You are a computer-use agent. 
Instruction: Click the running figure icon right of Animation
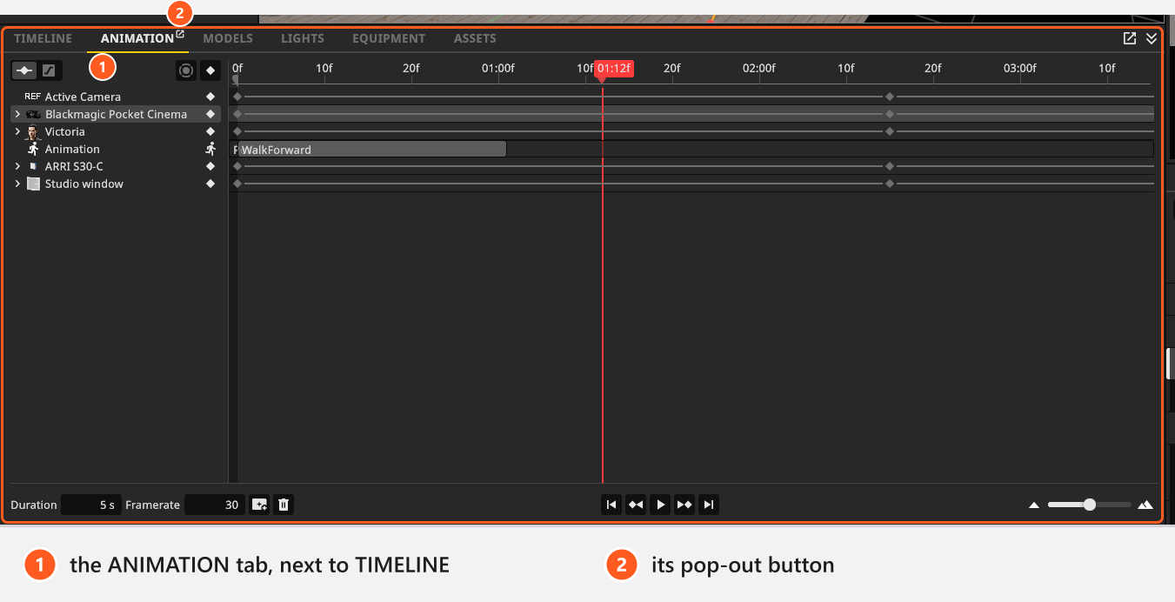(210, 149)
